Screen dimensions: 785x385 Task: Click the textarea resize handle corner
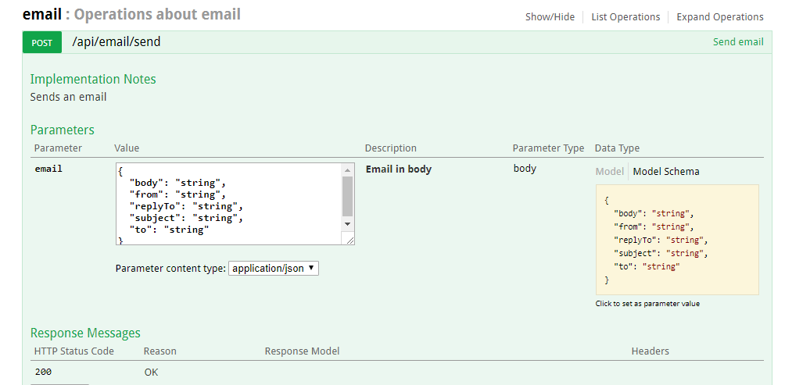[x=349, y=240]
